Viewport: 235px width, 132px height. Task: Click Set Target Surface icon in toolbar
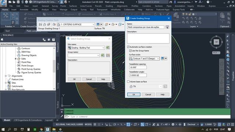(44, 25)
